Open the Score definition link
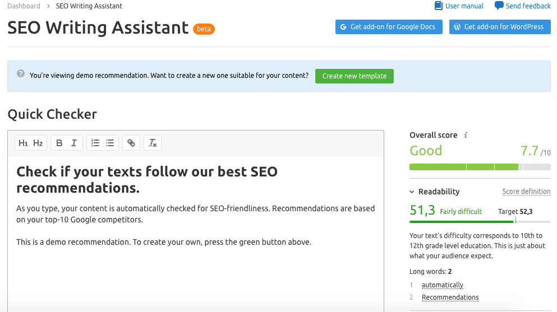The width and height of the screenshot is (557, 312). (x=526, y=192)
